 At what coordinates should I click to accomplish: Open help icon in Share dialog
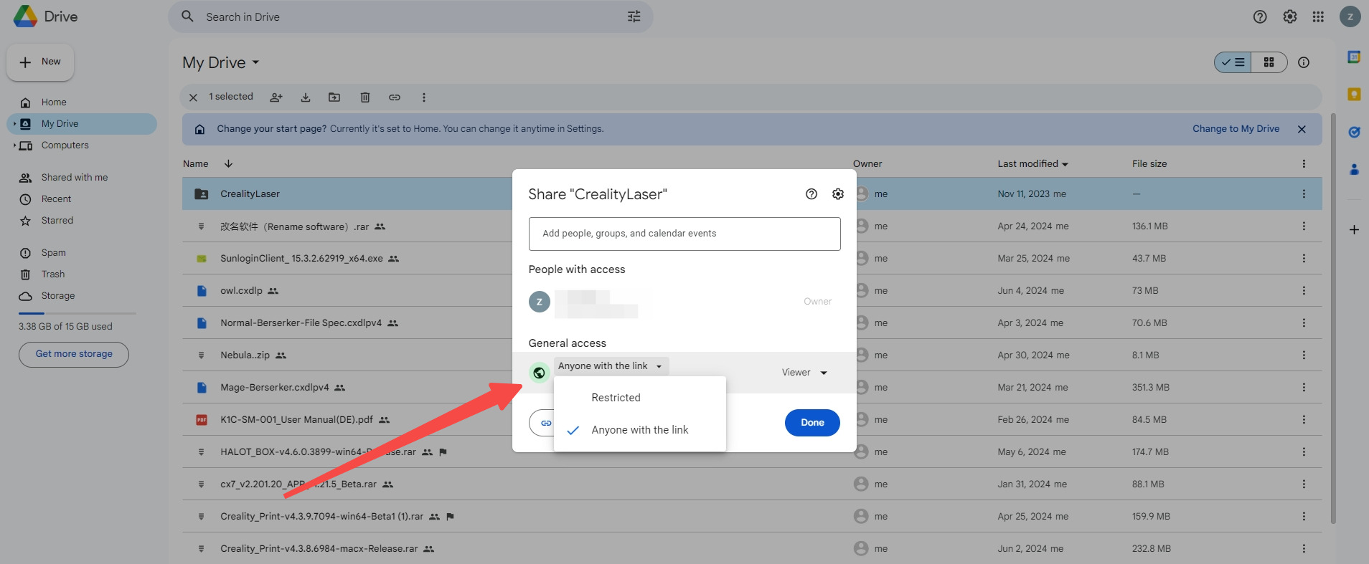(811, 194)
